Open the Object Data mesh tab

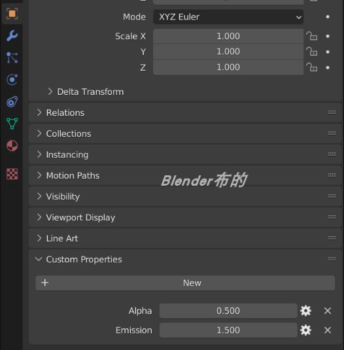pos(12,124)
